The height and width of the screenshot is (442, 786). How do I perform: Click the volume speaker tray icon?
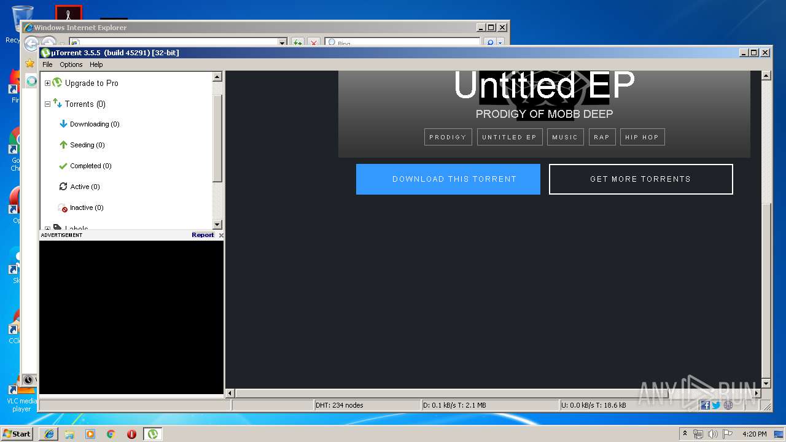click(x=713, y=434)
